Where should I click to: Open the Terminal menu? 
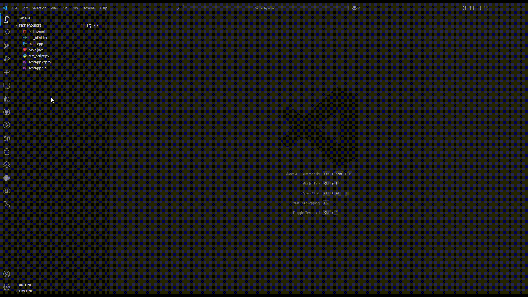point(89,8)
